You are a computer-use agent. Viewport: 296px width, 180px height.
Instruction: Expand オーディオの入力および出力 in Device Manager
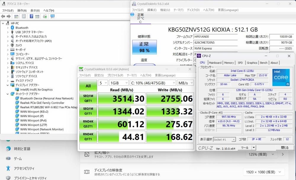pos(8,37)
